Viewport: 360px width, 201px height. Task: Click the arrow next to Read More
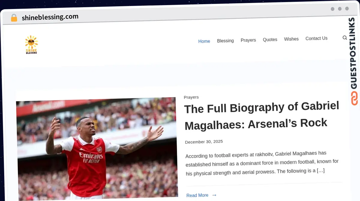(x=214, y=195)
